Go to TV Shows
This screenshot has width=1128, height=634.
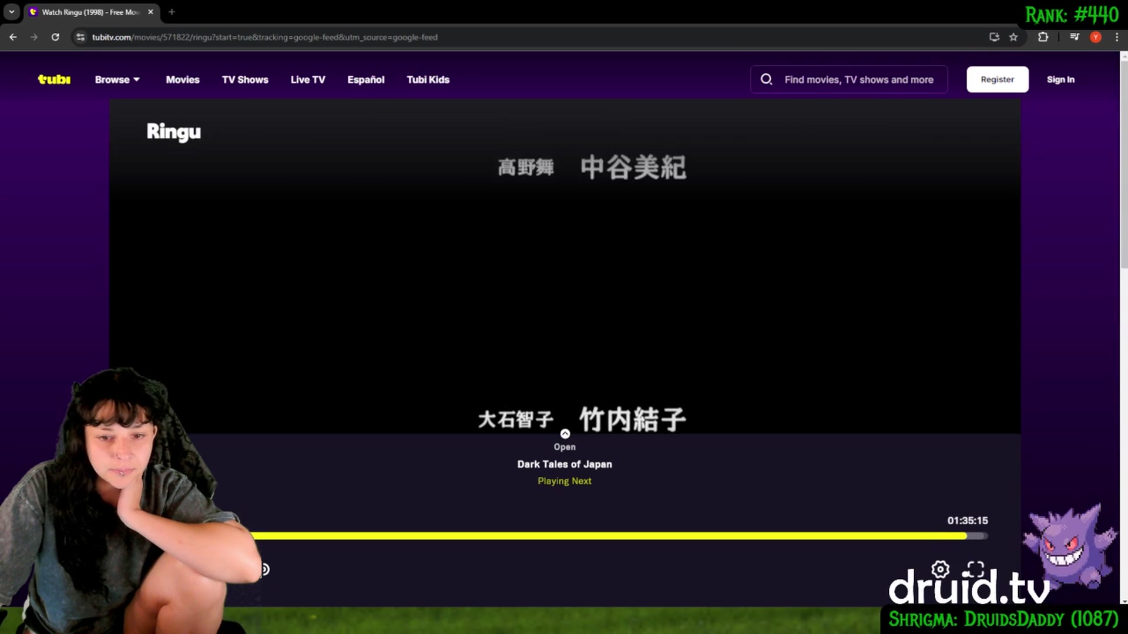pyautogui.click(x=245, y=79)
